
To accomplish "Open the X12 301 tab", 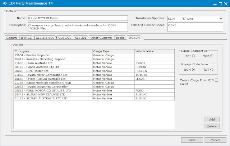I will 80,38.
